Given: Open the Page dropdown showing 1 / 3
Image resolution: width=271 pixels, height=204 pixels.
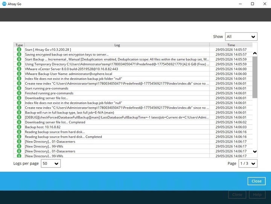Looking at the screenshot, I should click(248, 164).
